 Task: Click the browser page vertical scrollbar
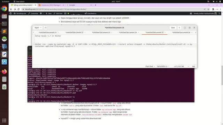(222, 75)
